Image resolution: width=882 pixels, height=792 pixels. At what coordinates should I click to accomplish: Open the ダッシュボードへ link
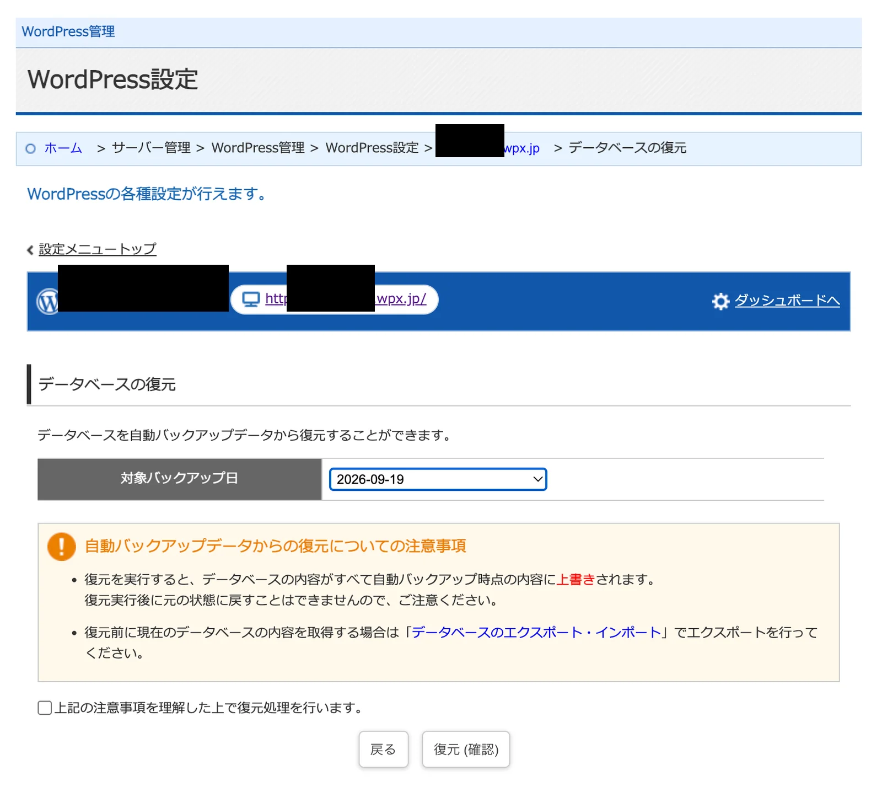coord(787,301)
